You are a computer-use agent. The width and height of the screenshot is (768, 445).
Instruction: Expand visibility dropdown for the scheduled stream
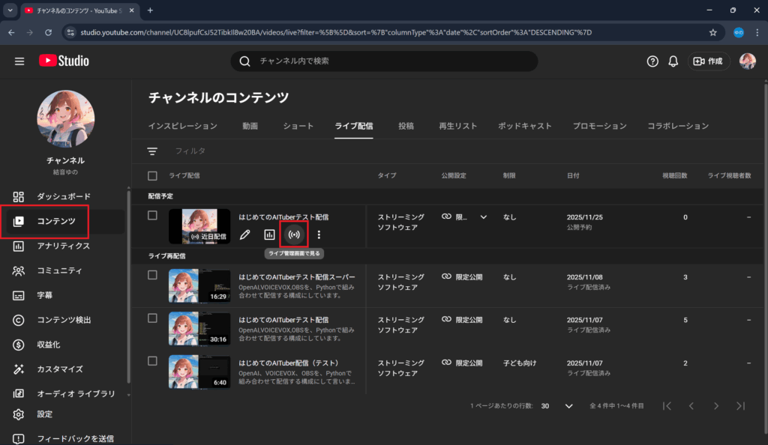coord(483,217)
